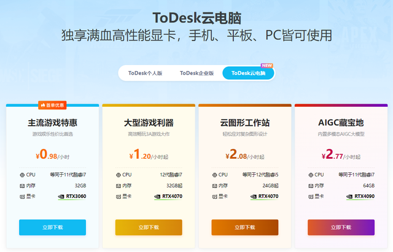
Task: Click the NEW badge on the 云电脑 tab
Action: pyautogui.click(x=267, y=66)
